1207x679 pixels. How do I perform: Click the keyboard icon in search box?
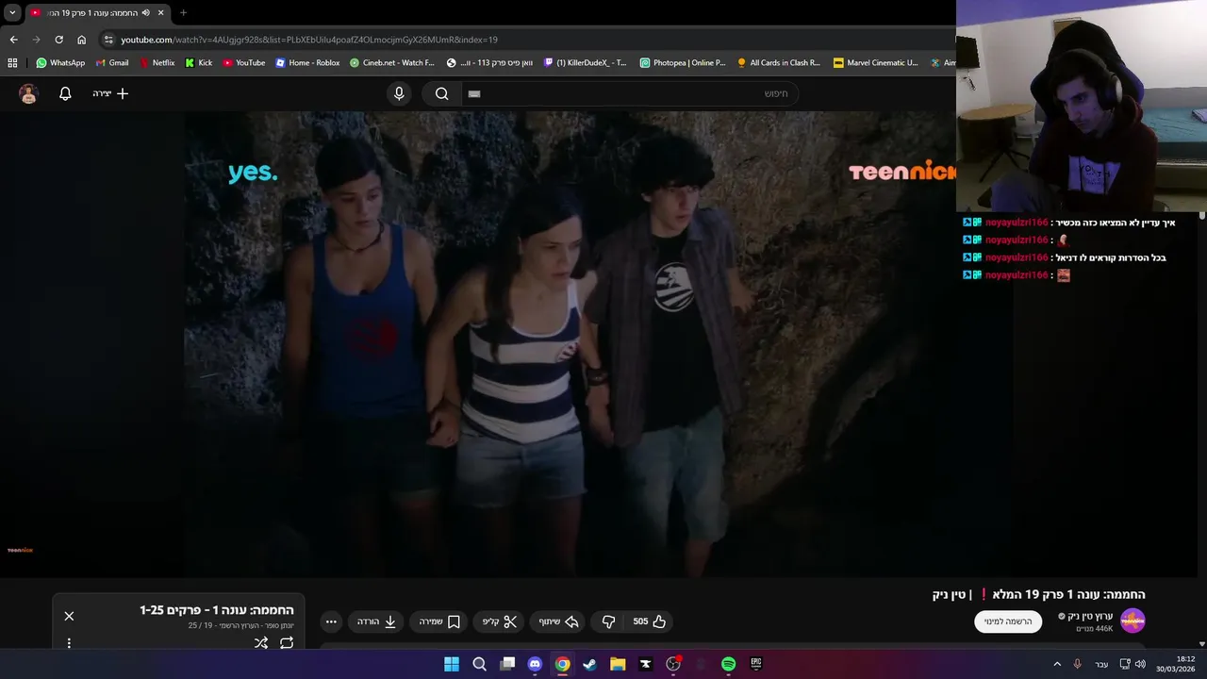[474, 93]
